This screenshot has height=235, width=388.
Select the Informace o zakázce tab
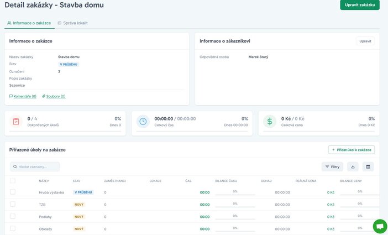click(29, 23)
